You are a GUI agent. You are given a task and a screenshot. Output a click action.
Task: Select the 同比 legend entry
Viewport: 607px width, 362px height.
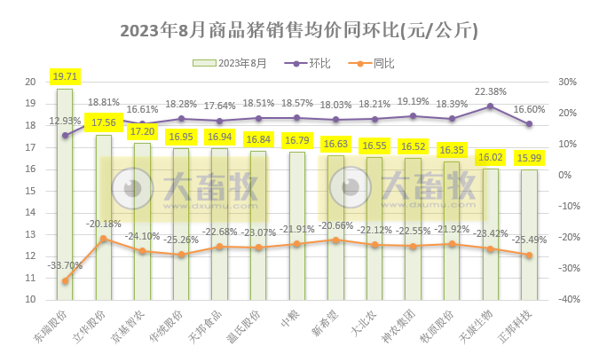tap(371, 63)
